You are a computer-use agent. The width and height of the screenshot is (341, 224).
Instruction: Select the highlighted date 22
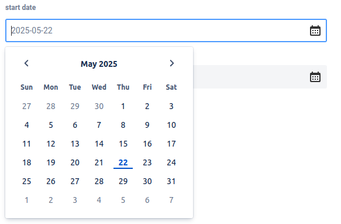coord(123,162)
